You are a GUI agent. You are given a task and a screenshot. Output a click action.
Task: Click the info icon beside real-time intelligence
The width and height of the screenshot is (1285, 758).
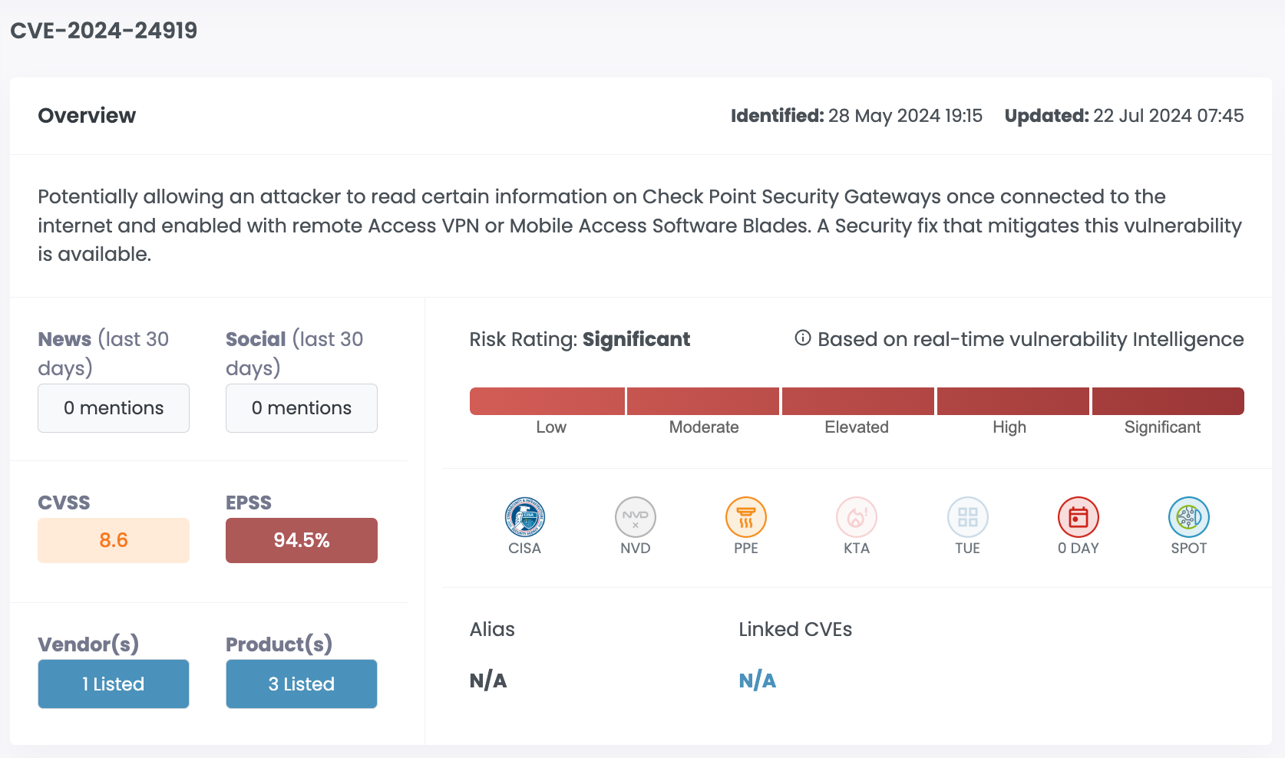[x=803, y=338]
